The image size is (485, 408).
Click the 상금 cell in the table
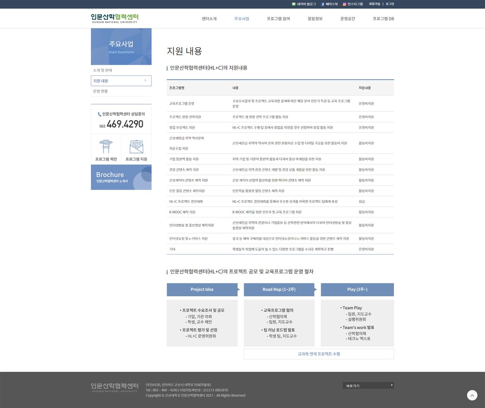point(362,202)
